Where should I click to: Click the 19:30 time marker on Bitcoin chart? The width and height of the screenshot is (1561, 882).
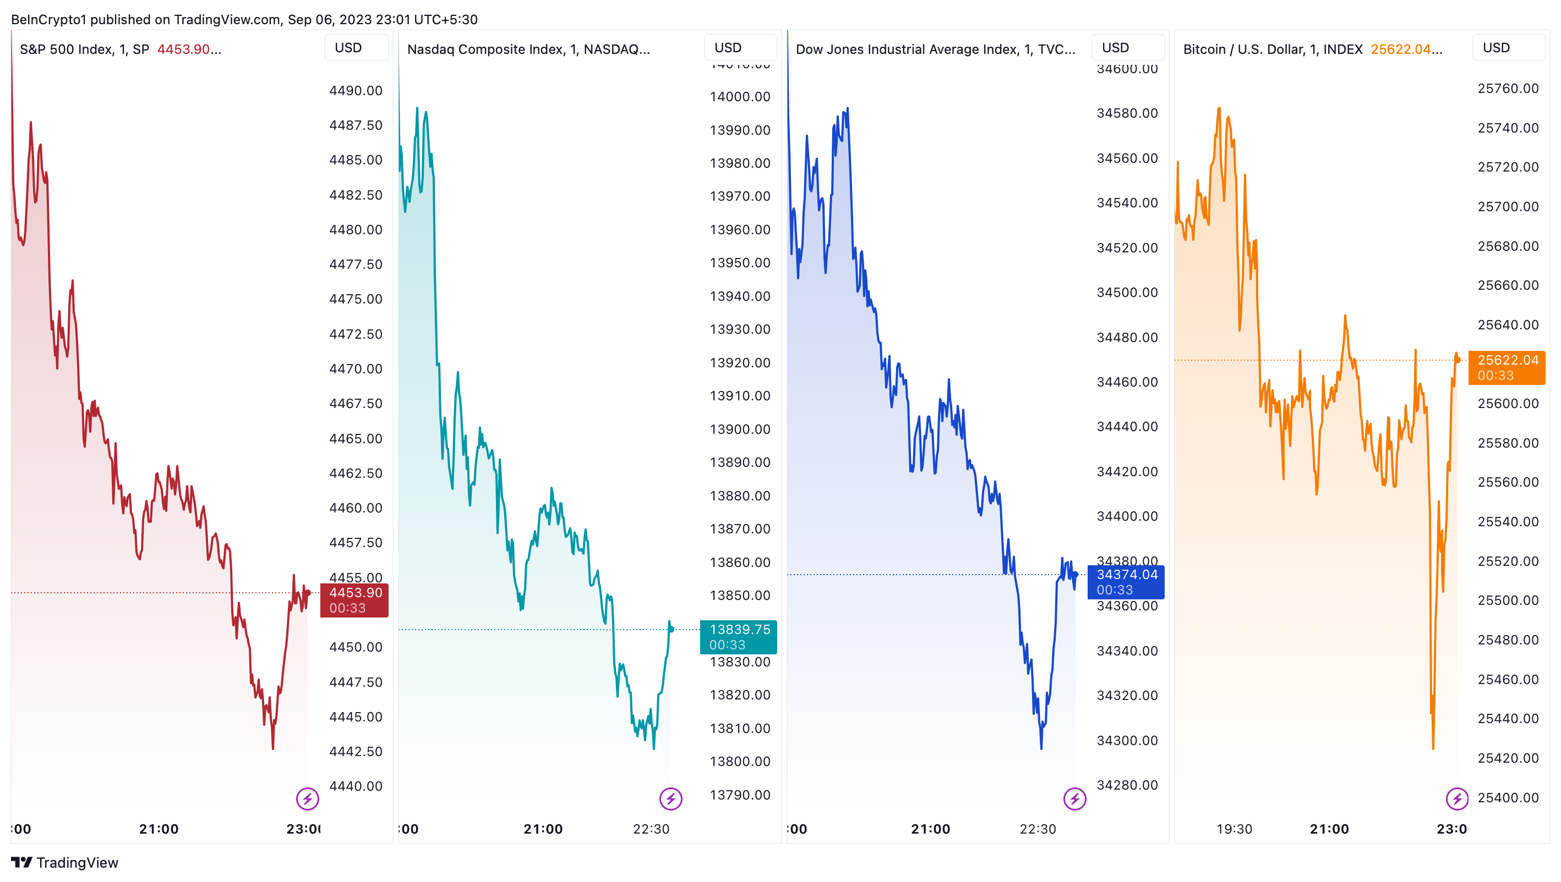1233,829
